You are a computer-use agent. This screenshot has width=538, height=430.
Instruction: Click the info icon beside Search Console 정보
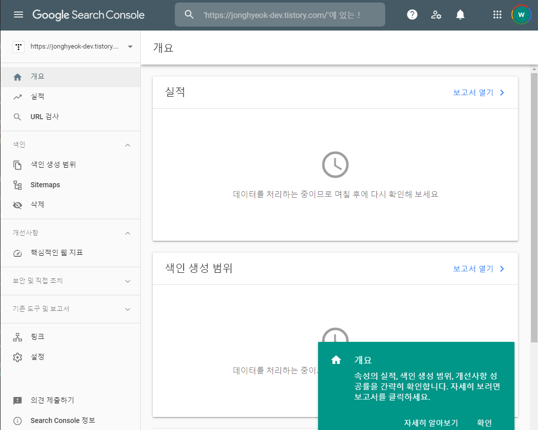tap(18, 421)
